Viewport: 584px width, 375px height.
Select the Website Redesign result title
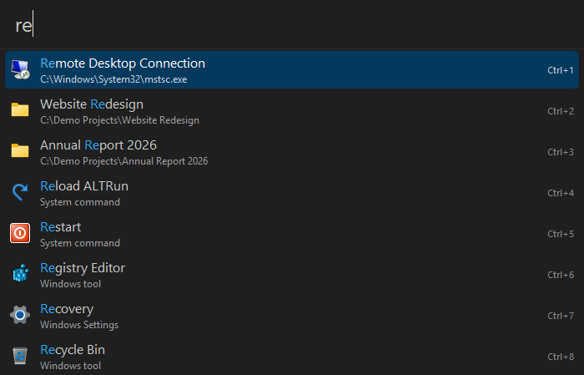(92, 104)
